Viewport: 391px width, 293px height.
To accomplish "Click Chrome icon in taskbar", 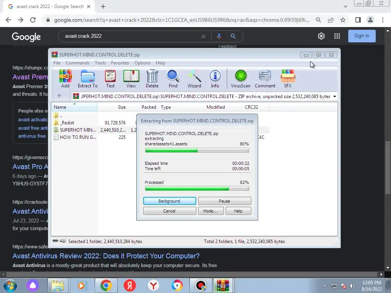I will pos(106,285).
